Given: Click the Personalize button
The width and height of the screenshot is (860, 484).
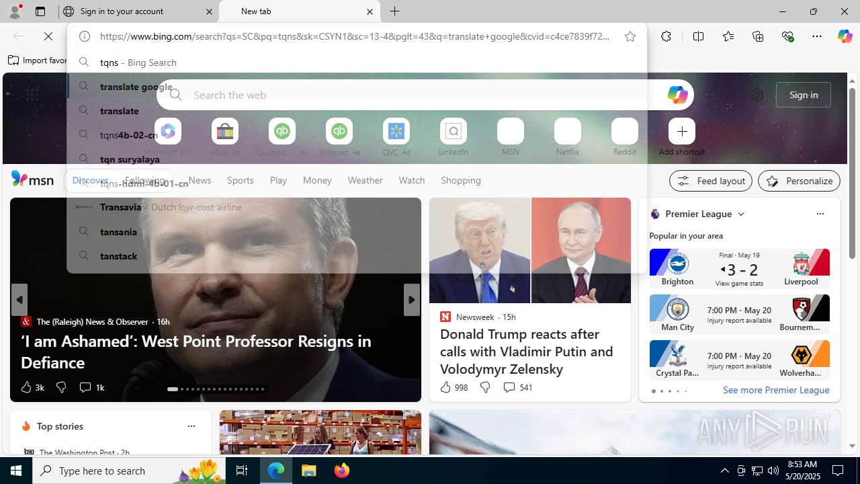Looking at the screenshot, I should tap(799, 181).
